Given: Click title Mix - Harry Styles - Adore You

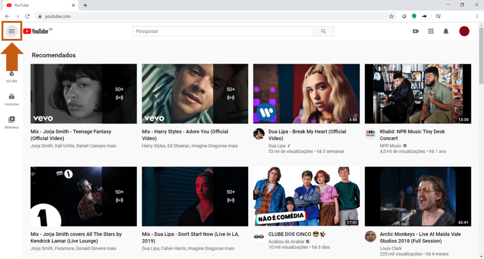Looking at the screenshot, I should point(185,135).
